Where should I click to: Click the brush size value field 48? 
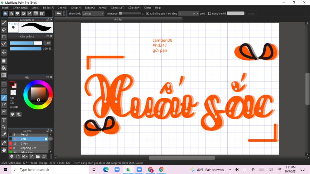[48, 43]
